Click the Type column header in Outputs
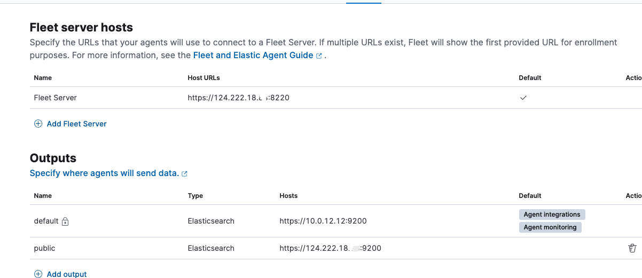The height and width of the screenshot is (278, 642). click(x=195, y=196)
